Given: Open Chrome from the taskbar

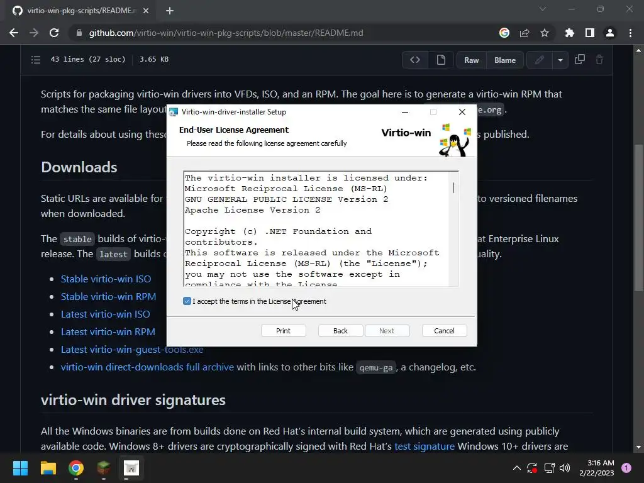Looking at the screenshot, I should coord(76,468).
